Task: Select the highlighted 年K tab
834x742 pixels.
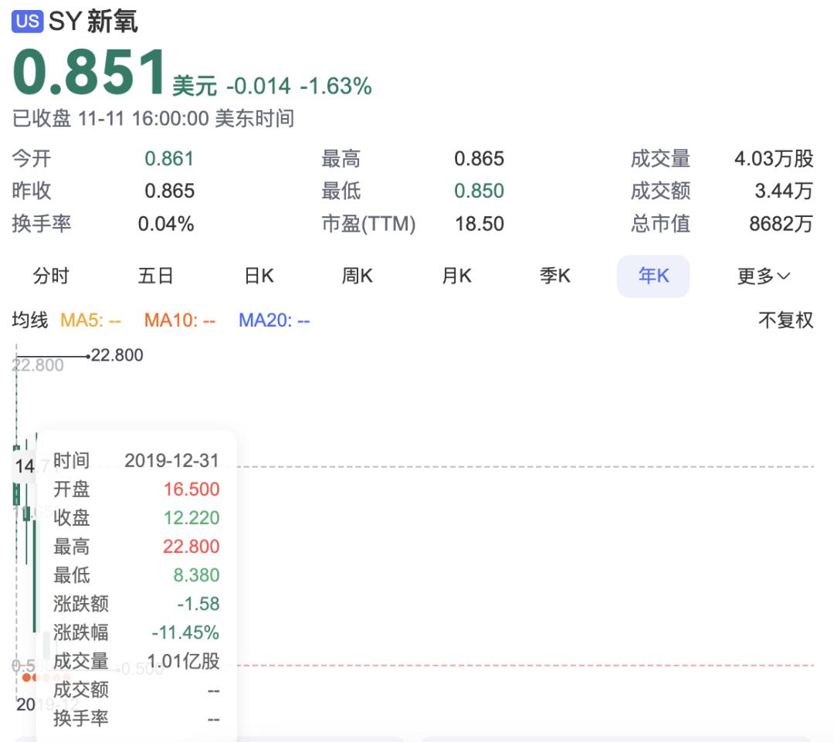Action: pos(653,276)
